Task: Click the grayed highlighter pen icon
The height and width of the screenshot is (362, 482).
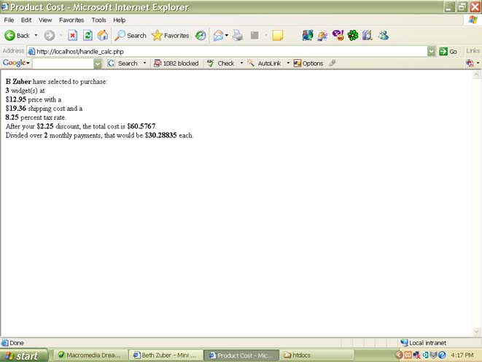Action: pos(332,63)
